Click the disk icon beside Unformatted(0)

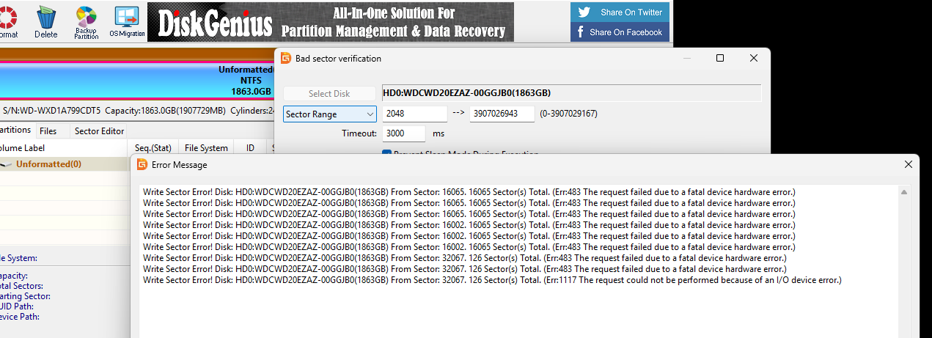coord(5,164)
